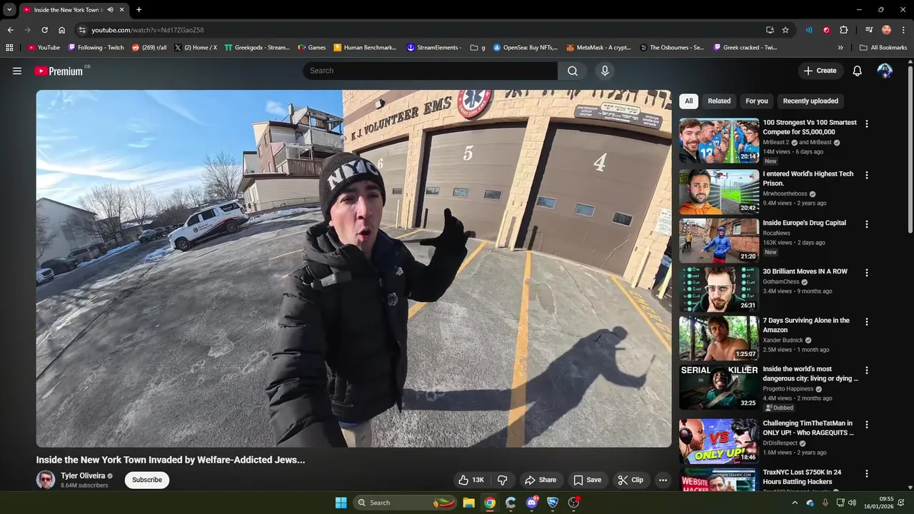Image resolution: width=914 pixels, height=514 pixels.
Task: Open options menu for world's most dangerous city video
Action: pyautogui.click(x=867, y=371)
